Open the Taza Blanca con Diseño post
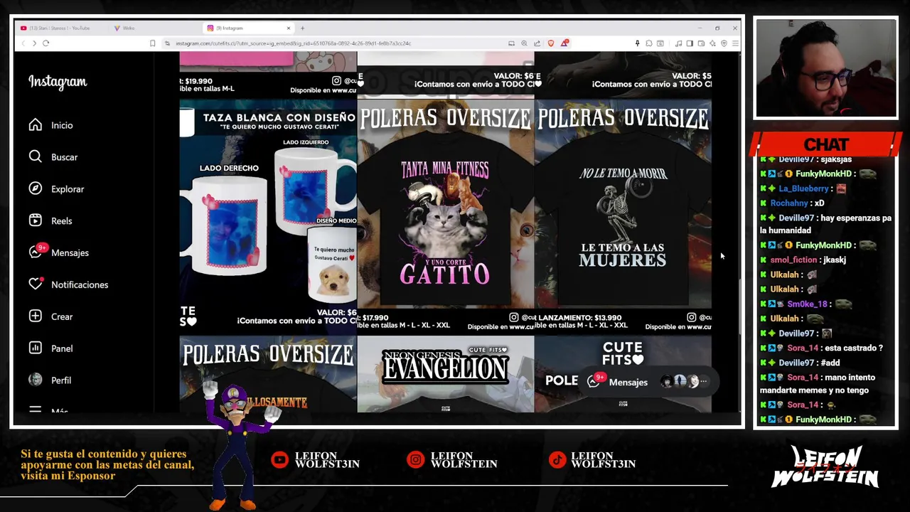This screenshot has height=512, width=910. [268, 216]
